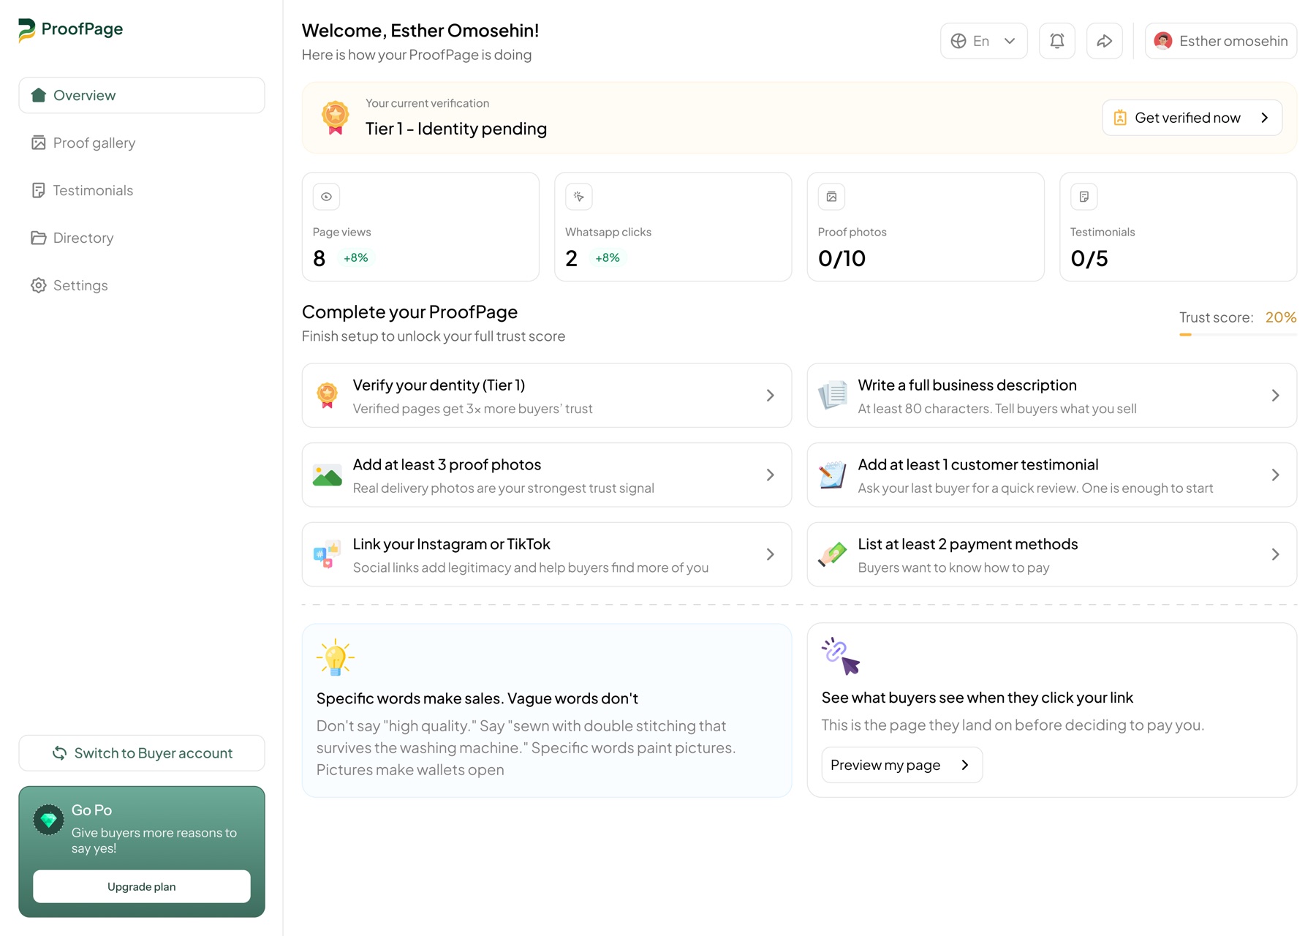The width and height of the screenshot is (1316, 936).
Task: Click Page views +8% badge
Action: (x=356, y=258)
